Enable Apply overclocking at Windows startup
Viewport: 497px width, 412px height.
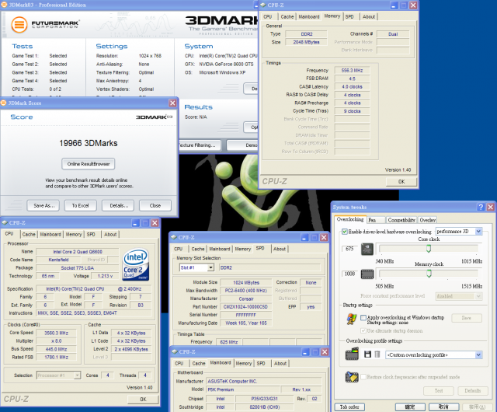[x=363, y=317]
